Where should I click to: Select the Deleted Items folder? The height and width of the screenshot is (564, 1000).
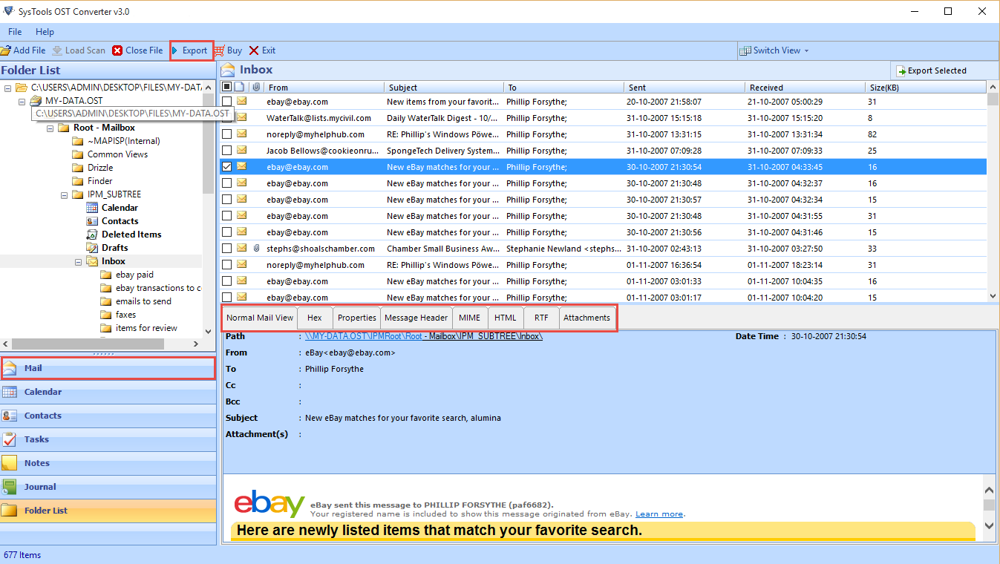coord(131,235)
